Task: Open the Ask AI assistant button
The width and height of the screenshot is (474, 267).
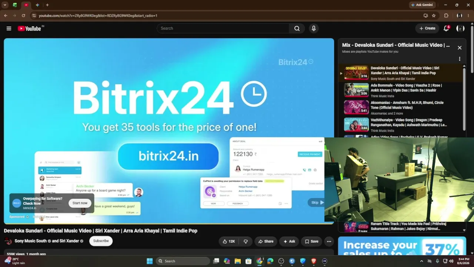Action: point(289,241)
